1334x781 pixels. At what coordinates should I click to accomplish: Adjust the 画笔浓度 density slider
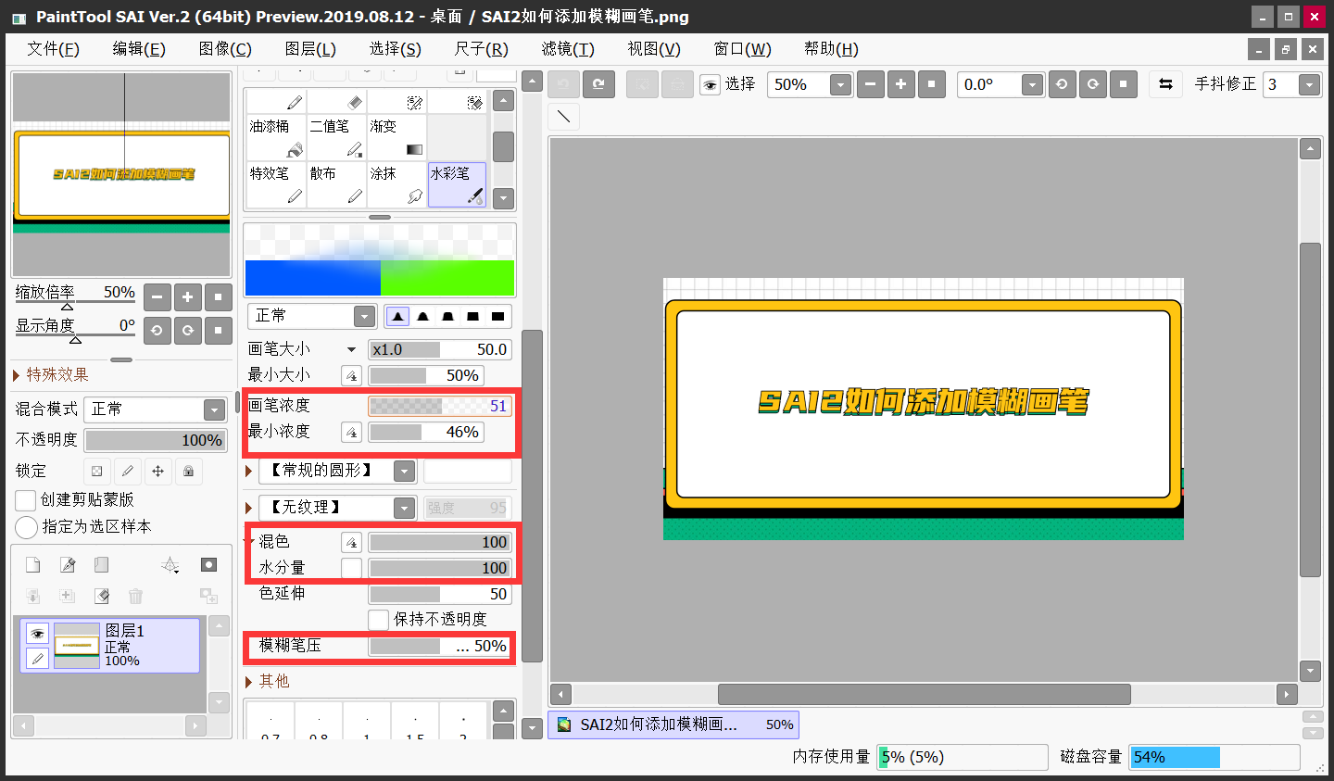click(440, 406)
